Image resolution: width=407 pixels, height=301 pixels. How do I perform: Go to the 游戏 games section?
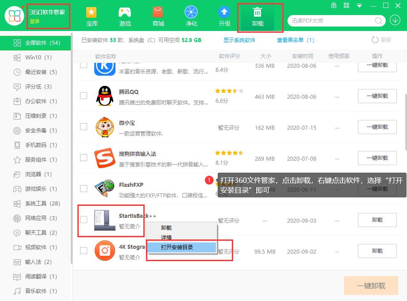pyautogui.click(x=125, y=17)
